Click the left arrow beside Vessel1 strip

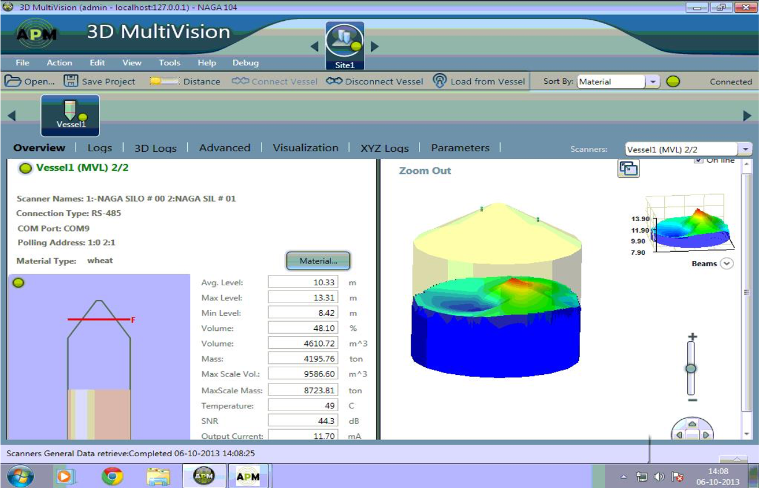click(x=11, y=116)
